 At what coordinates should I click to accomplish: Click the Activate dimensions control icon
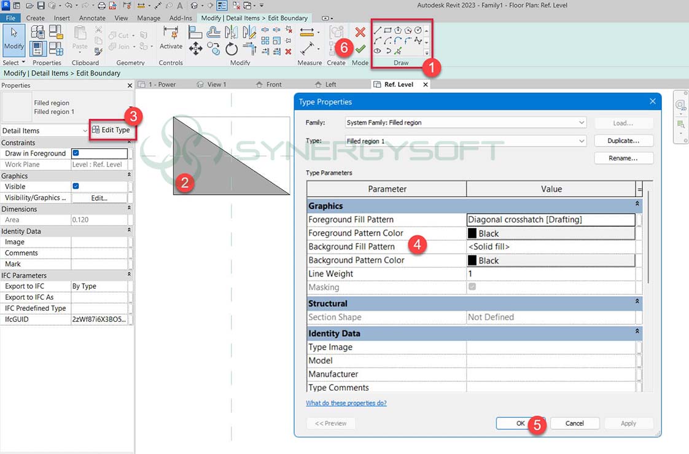(x=171, y=33)
